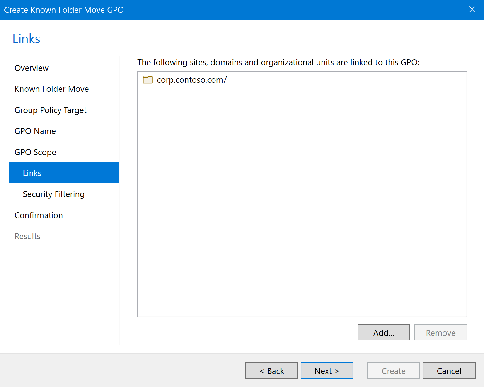Jump to the Confirmation step
Viewport: 484px width, 387px height.
click(39, 215)
